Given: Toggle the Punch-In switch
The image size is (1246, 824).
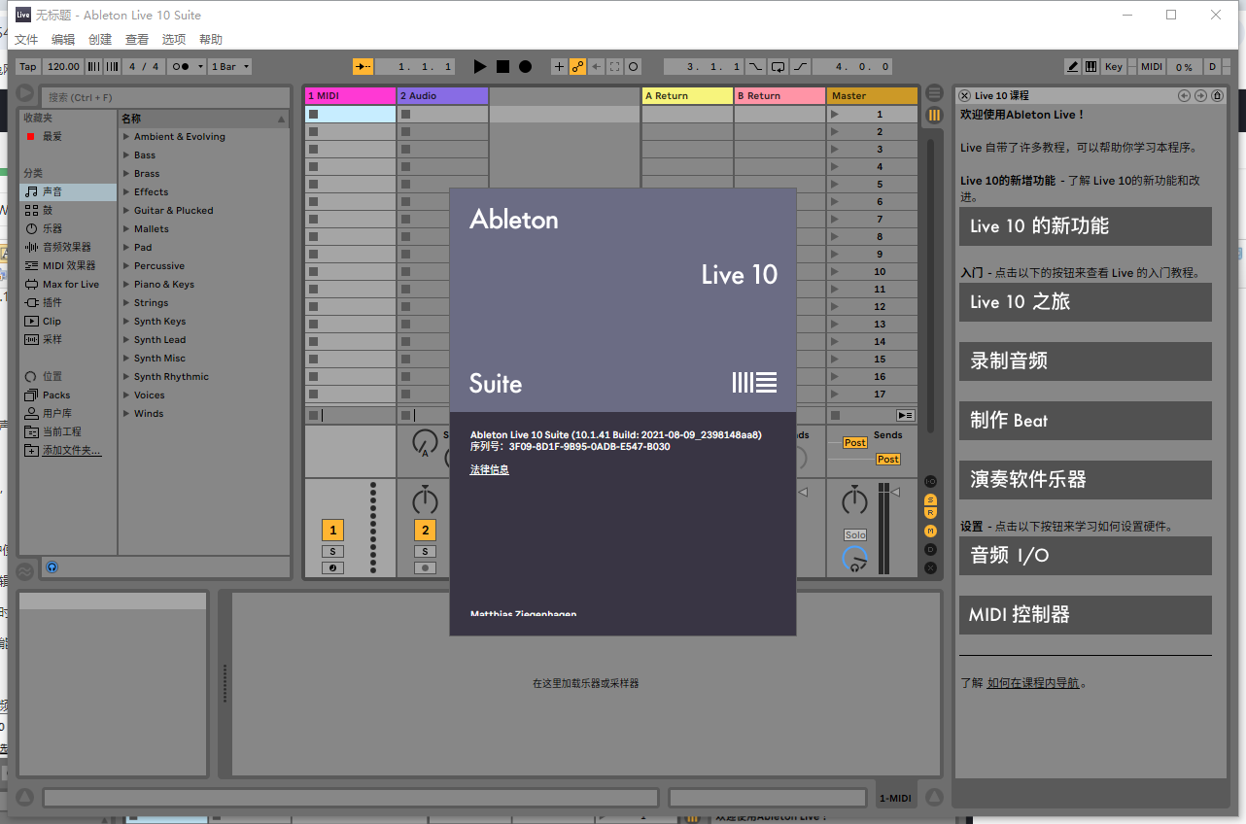Looking at the screenshot, I should [x=755, y=67].
